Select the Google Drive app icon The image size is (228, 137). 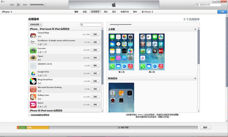33,73
